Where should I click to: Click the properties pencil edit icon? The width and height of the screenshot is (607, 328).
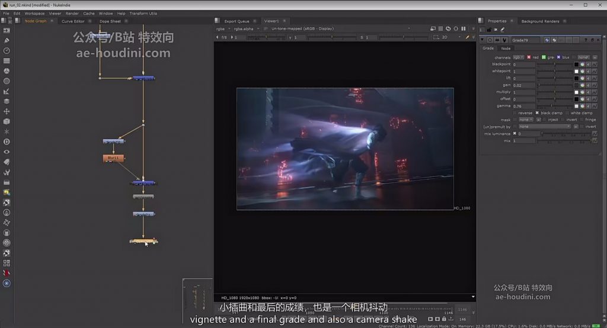[x=503, y=30]
